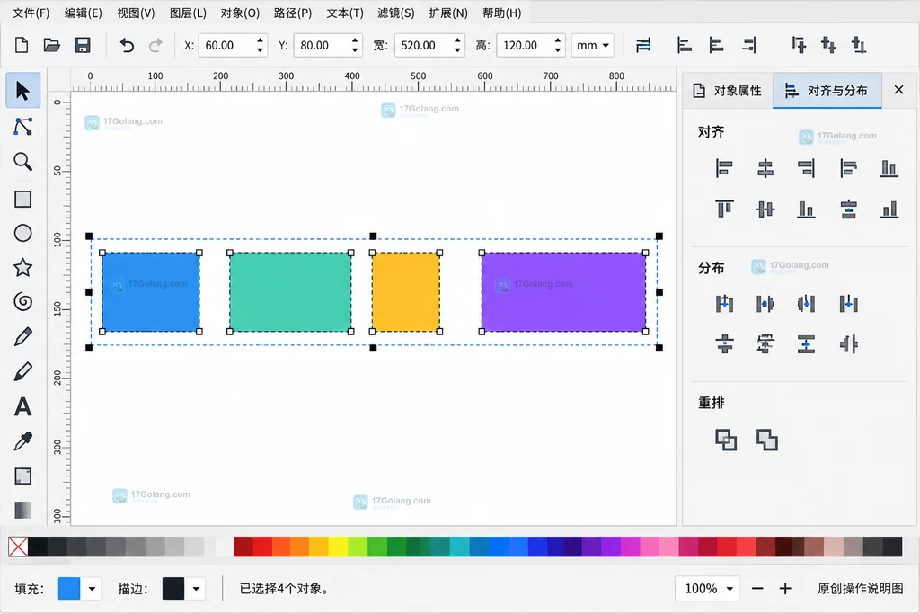
Task: Increase the width value stepper
Action: (x=457, y=40)
